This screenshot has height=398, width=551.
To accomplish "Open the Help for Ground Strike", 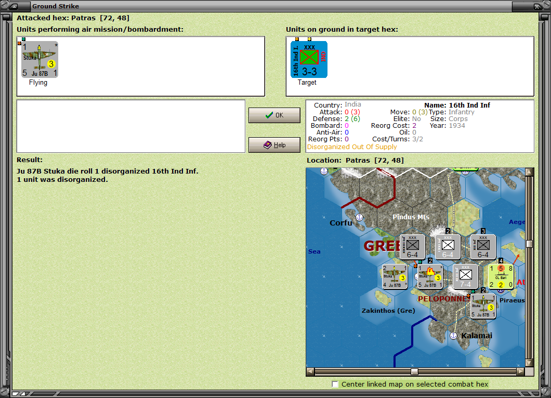I will pos(274,145).
